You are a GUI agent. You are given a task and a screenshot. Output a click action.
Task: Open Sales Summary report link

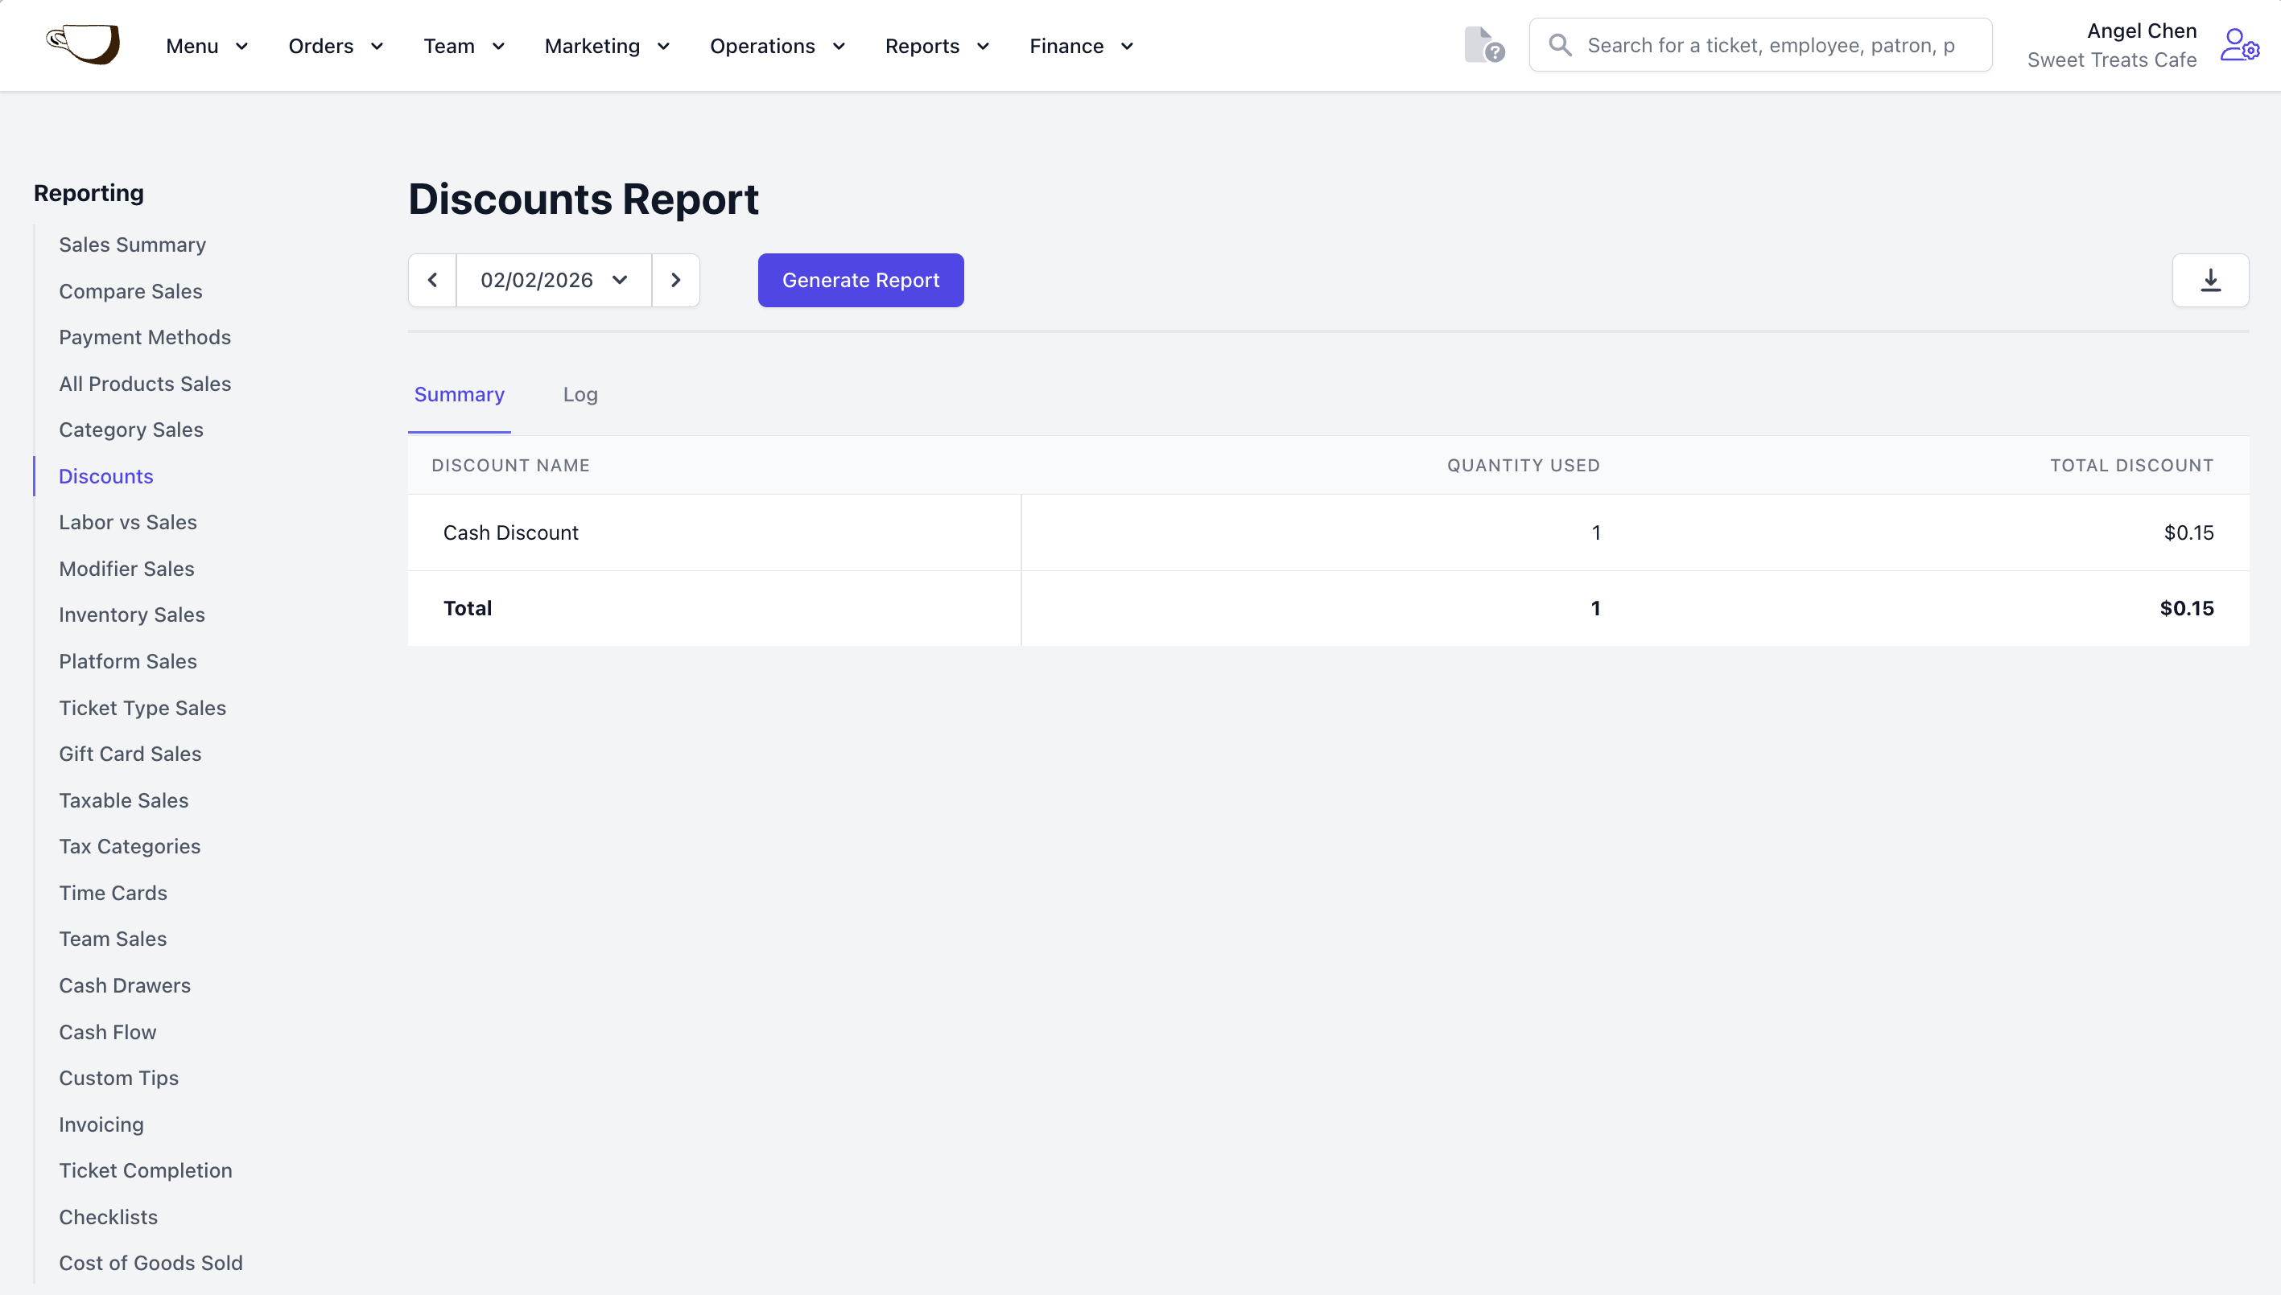132,245
